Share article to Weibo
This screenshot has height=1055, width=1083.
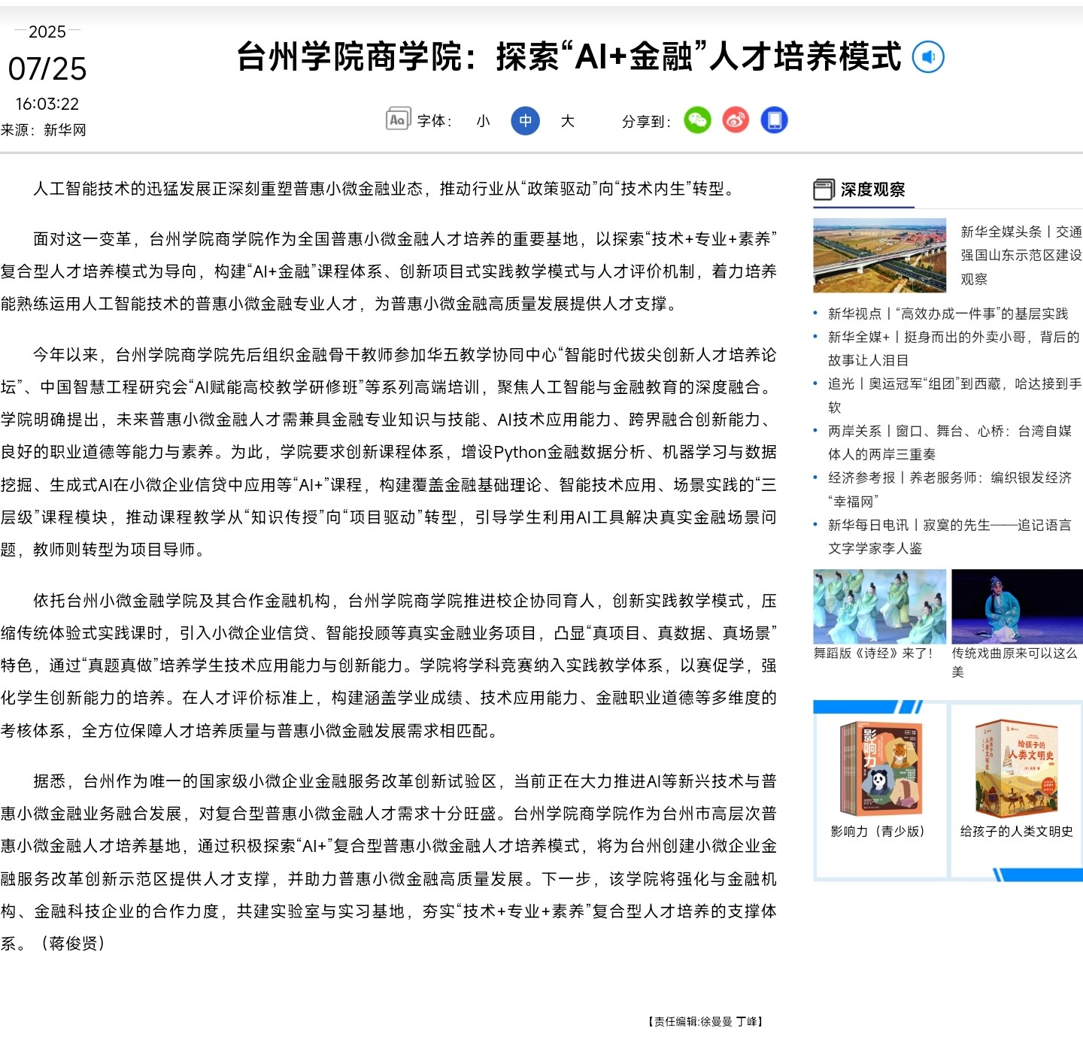click(x=736, y=120)
